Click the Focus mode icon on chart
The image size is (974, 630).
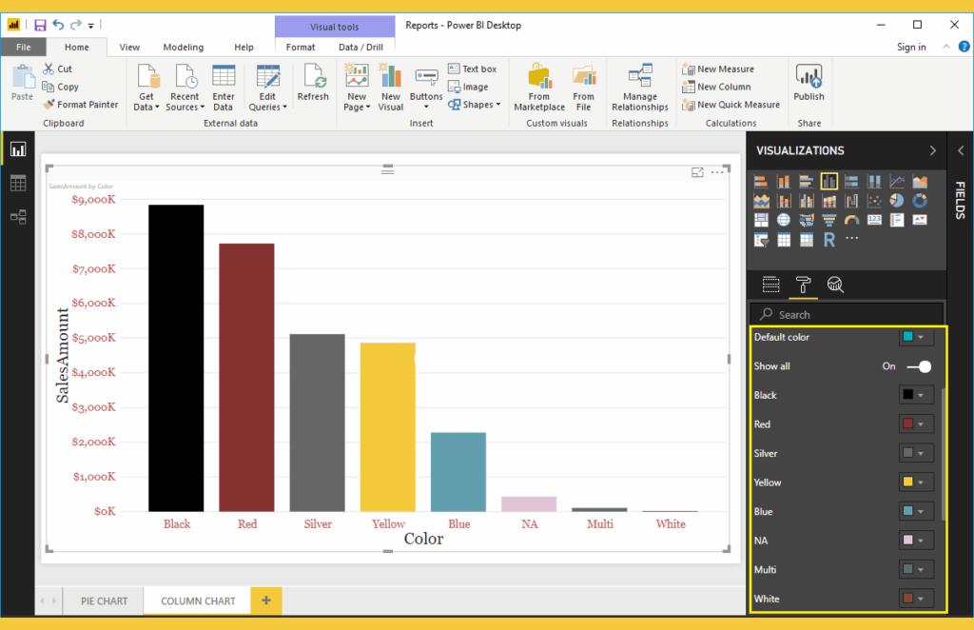point(697,172)
